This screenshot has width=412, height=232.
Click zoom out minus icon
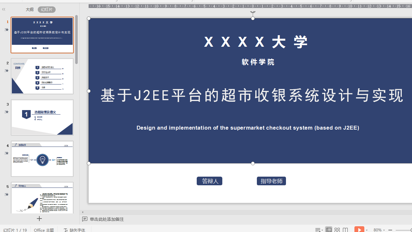pos(390,230)
